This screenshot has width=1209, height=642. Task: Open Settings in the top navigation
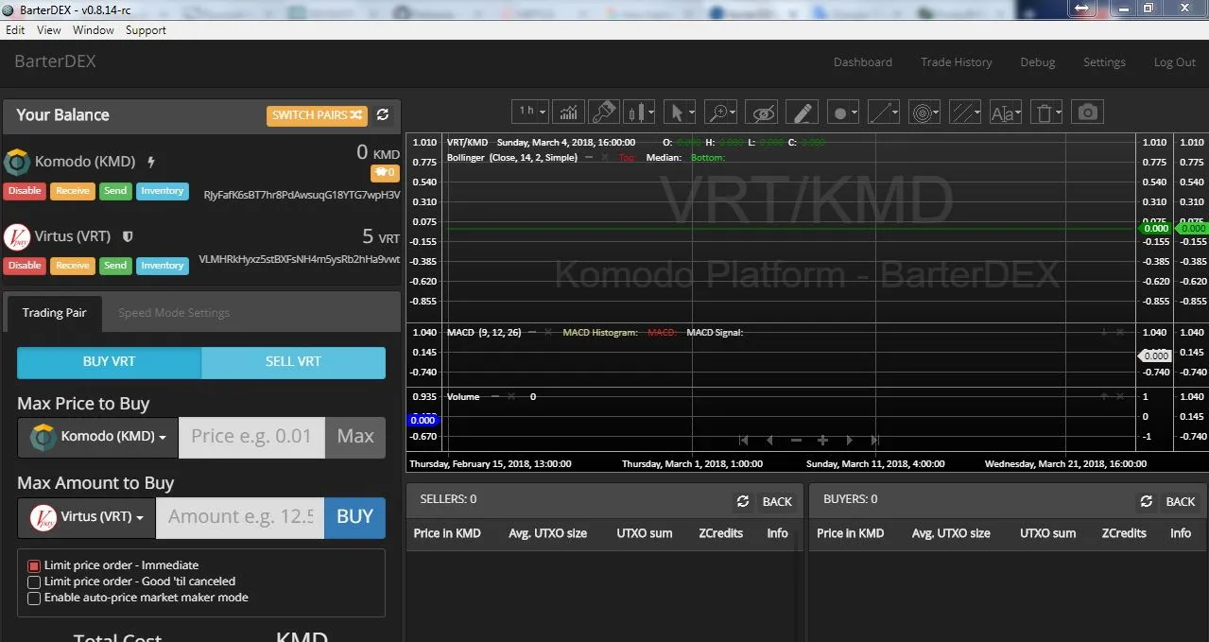[x=1104, y=62]
